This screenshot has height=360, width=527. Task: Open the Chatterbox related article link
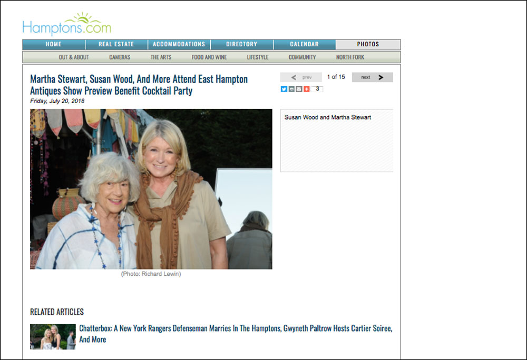pyautogui.click(x=236, y=334)
